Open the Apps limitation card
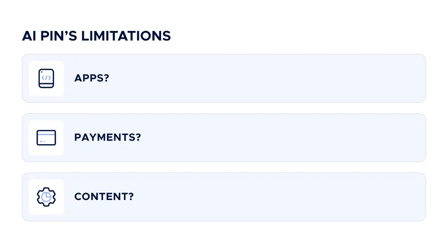The height and width of the screenshot is (251, 447). [x=262, y=78]
